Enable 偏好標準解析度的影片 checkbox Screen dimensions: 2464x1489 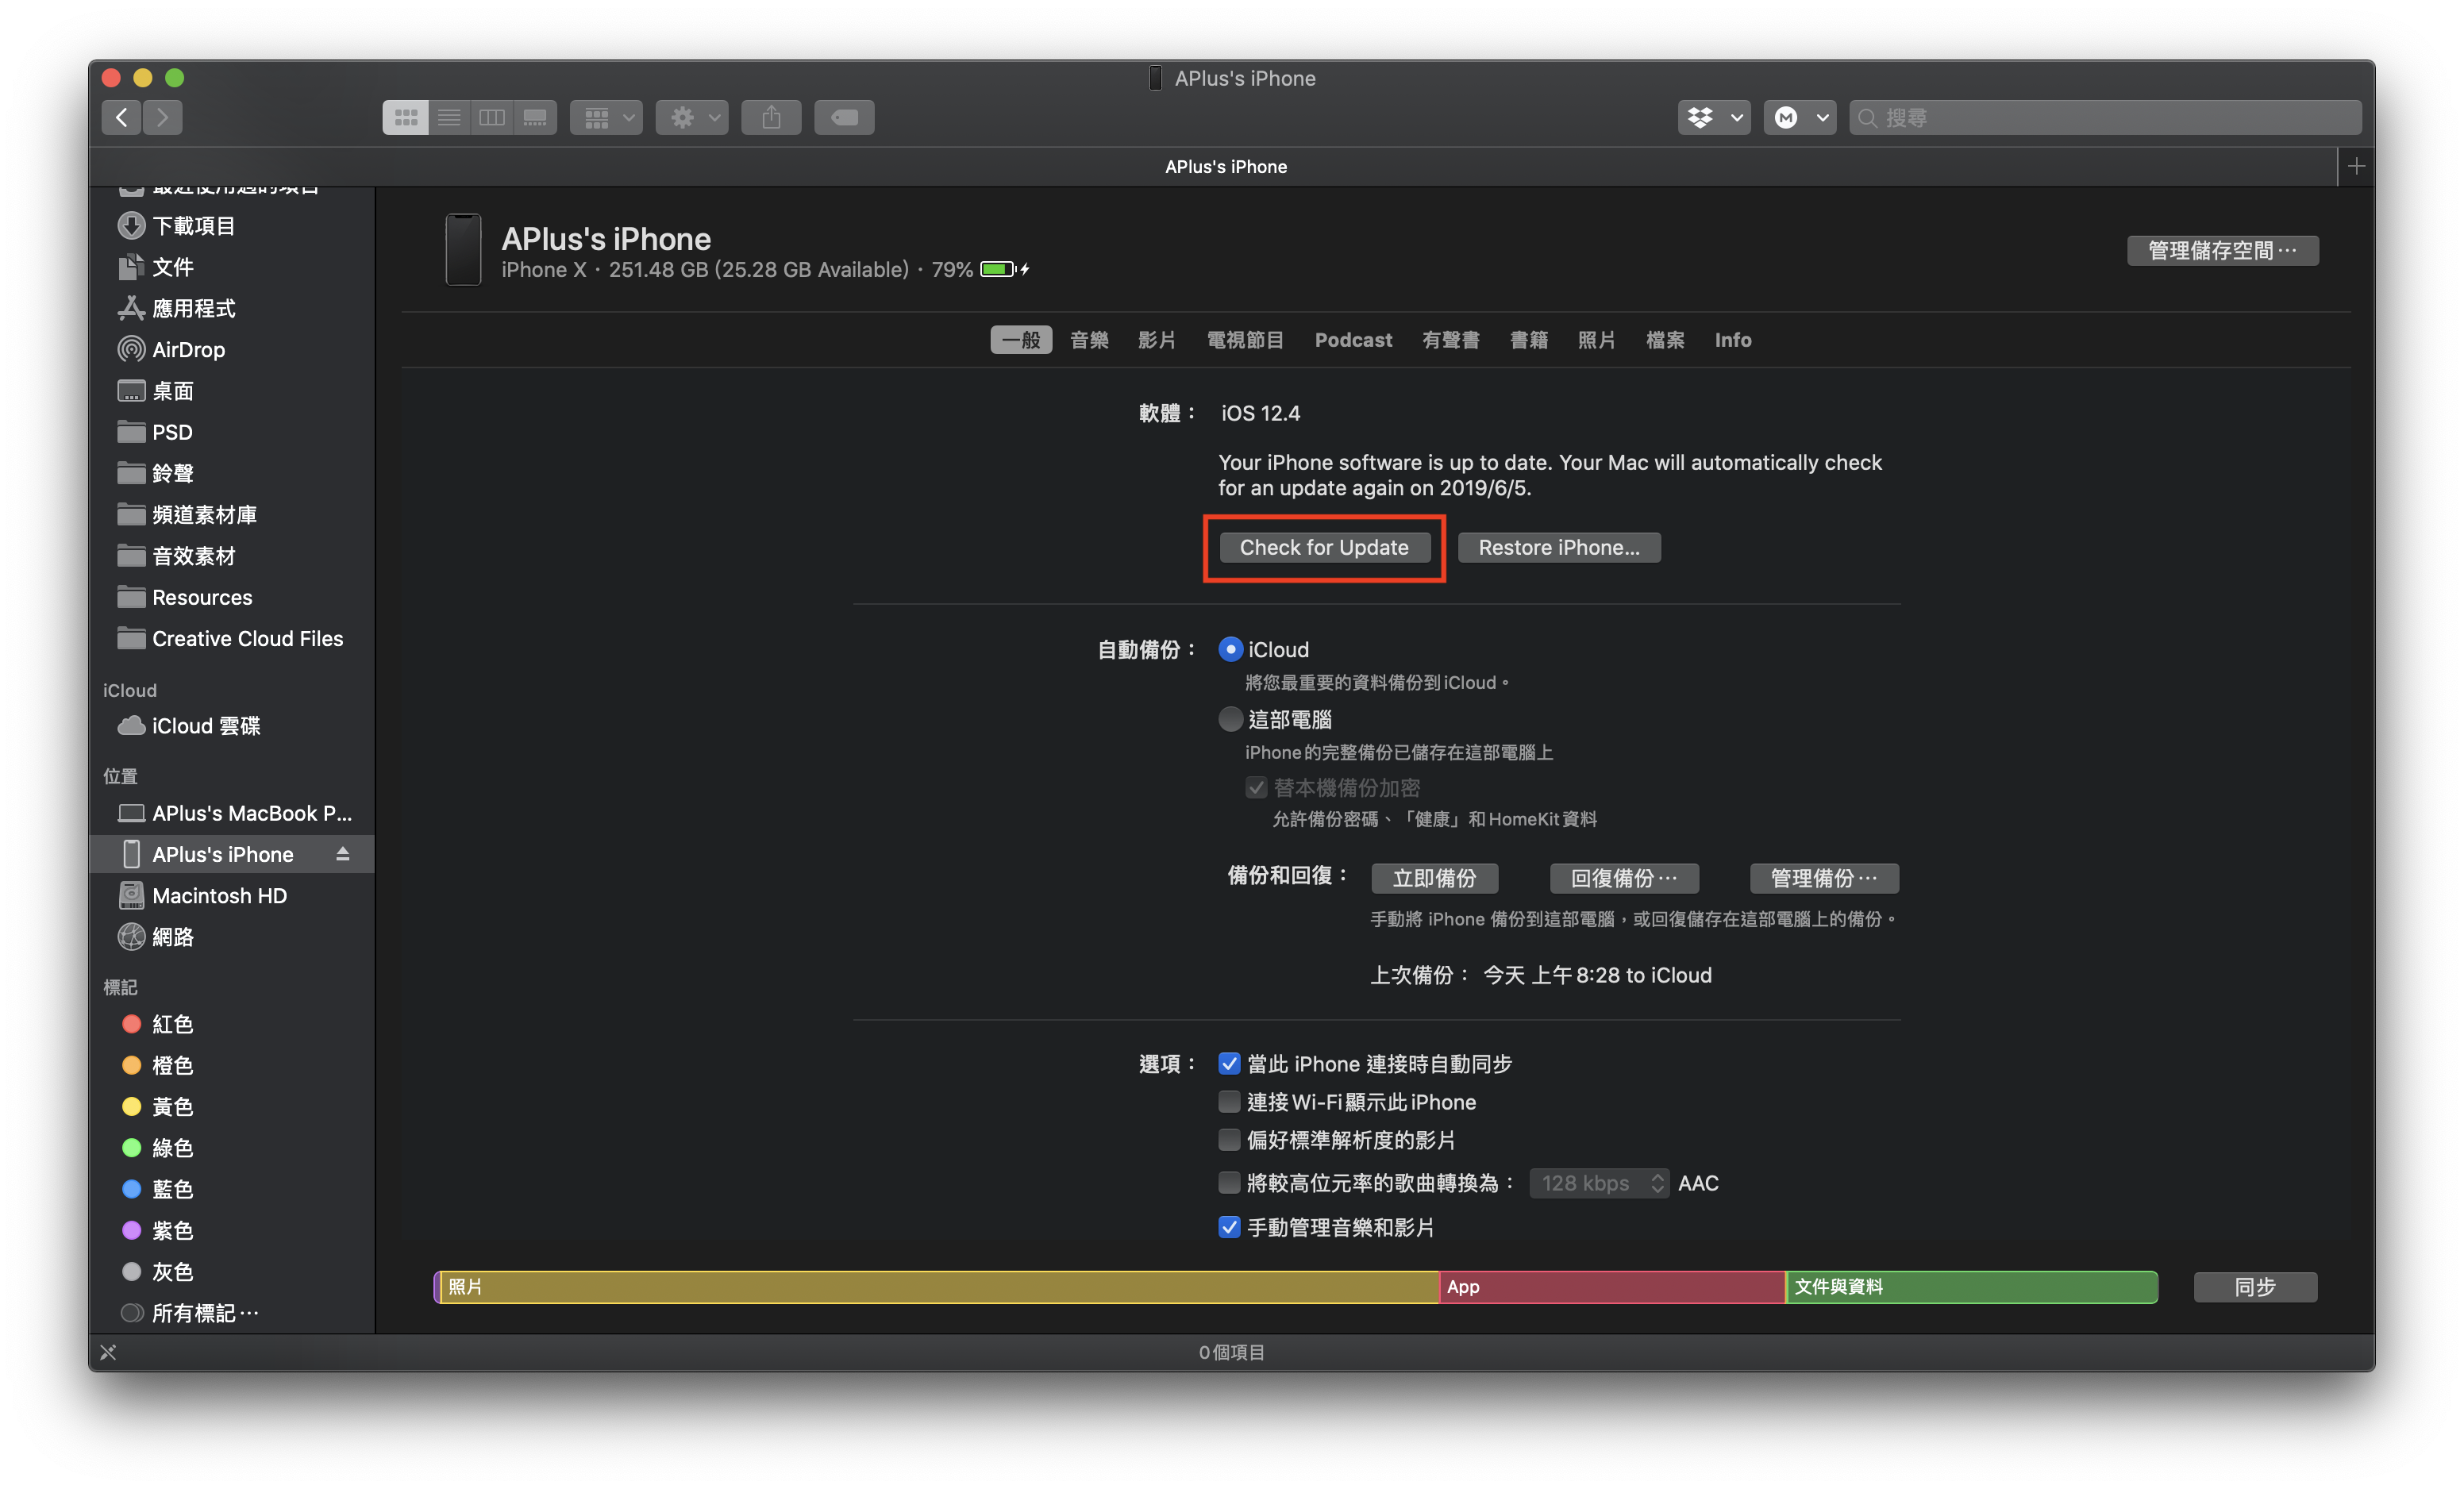click(1229, 1140)
